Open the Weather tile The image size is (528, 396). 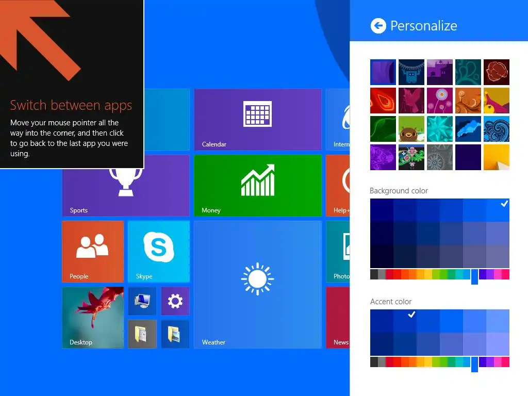[x=258, y=285]
